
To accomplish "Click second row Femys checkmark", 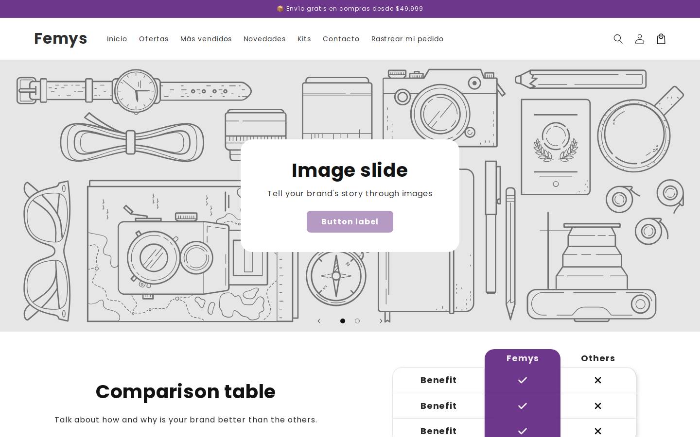I will click(x=523, y=406).
